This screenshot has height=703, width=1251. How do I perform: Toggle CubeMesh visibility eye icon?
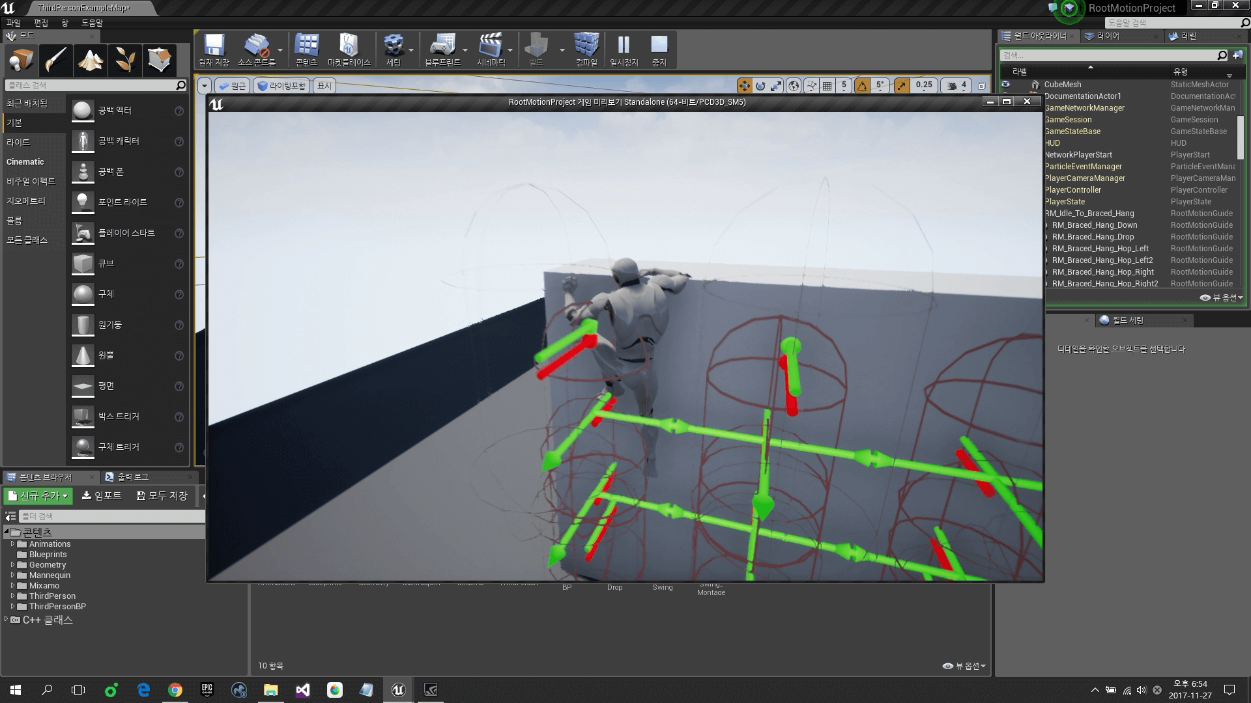tap(1006, 85)
